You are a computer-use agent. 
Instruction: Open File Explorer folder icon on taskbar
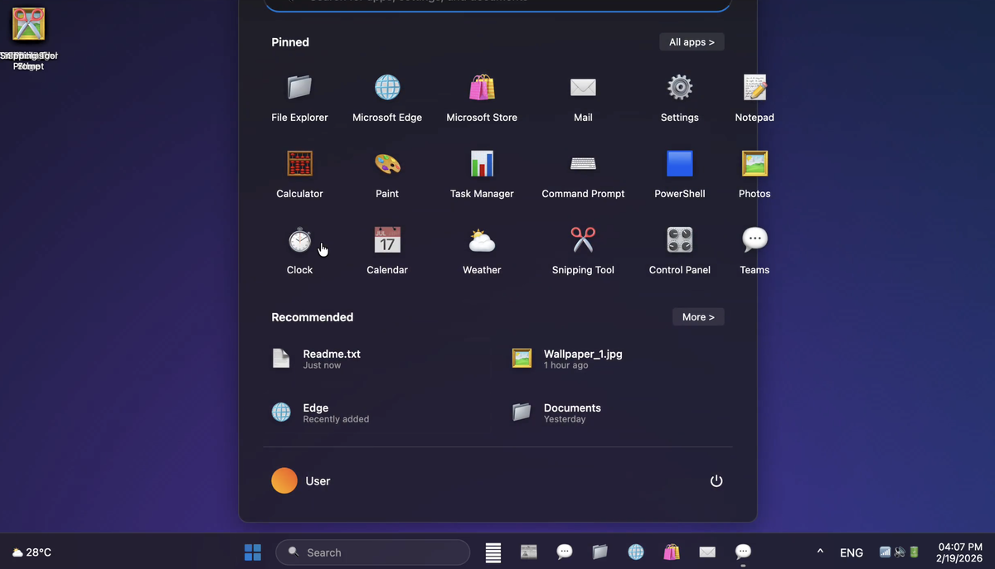(600, 552)
